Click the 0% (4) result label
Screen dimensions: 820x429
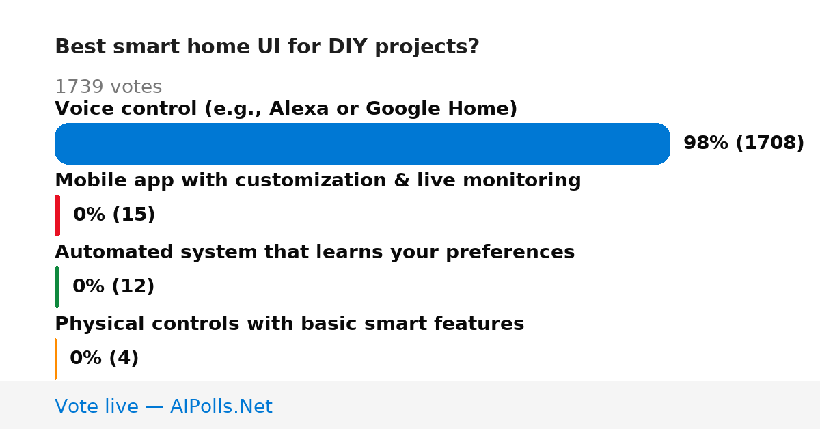(104, 359)
